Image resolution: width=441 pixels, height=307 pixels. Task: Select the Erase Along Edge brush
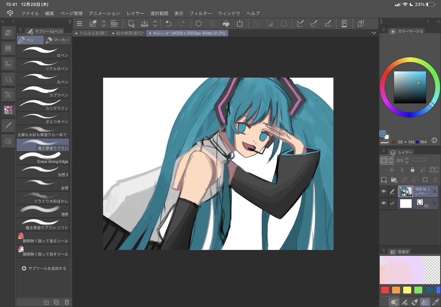[x=43, y=158]
